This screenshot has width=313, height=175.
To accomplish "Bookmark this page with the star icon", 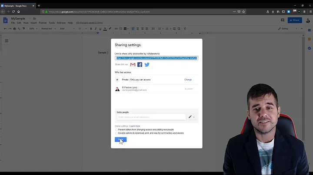I will (x=243, y=12).
